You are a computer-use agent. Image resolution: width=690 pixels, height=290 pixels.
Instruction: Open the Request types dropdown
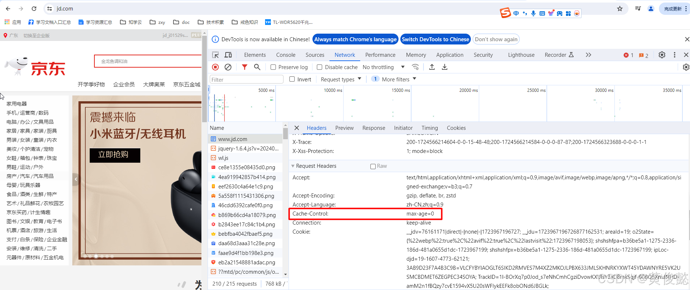coord(341,79)
